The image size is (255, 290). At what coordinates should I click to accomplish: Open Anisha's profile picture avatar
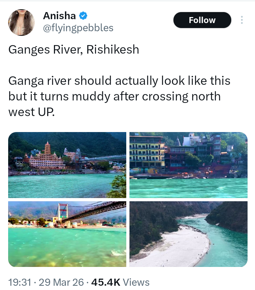click(21, 22)
